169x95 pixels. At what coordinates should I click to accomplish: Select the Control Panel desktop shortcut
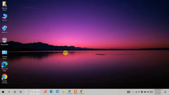(4, 55)
